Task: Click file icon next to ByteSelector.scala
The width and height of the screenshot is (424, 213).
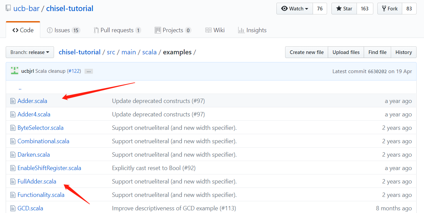Action: coord(13,128)
